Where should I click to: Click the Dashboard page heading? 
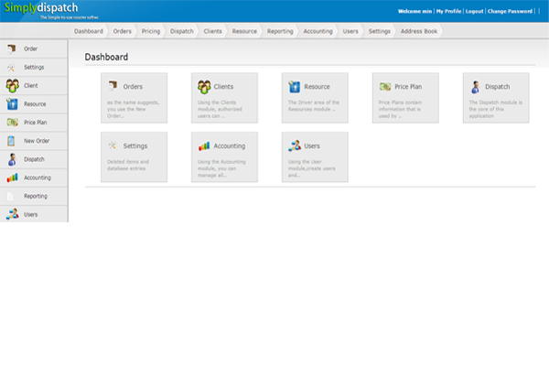[106, 57]
